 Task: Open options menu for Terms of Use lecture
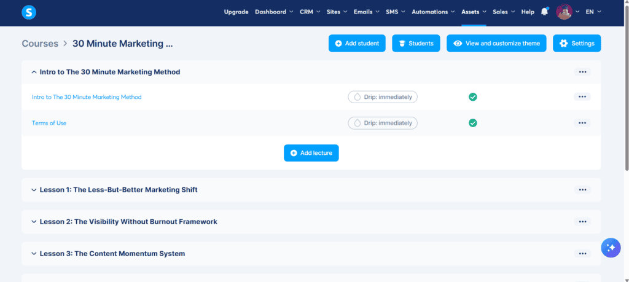point(582,123)
